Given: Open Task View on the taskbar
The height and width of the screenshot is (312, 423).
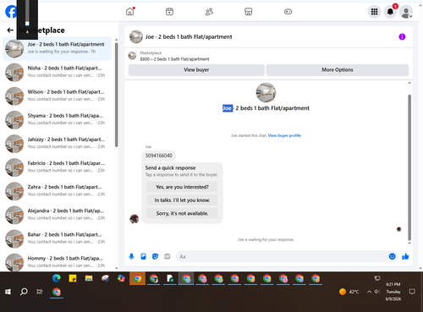Looking at the screenshot, I should click(x=40, y=292).
